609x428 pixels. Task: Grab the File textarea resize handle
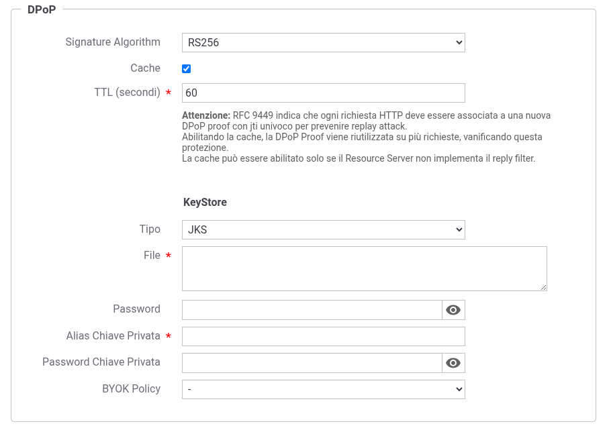tap(543, 287)
